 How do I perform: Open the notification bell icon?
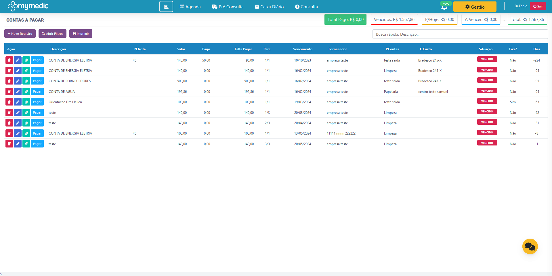click(x=444, y=7)
